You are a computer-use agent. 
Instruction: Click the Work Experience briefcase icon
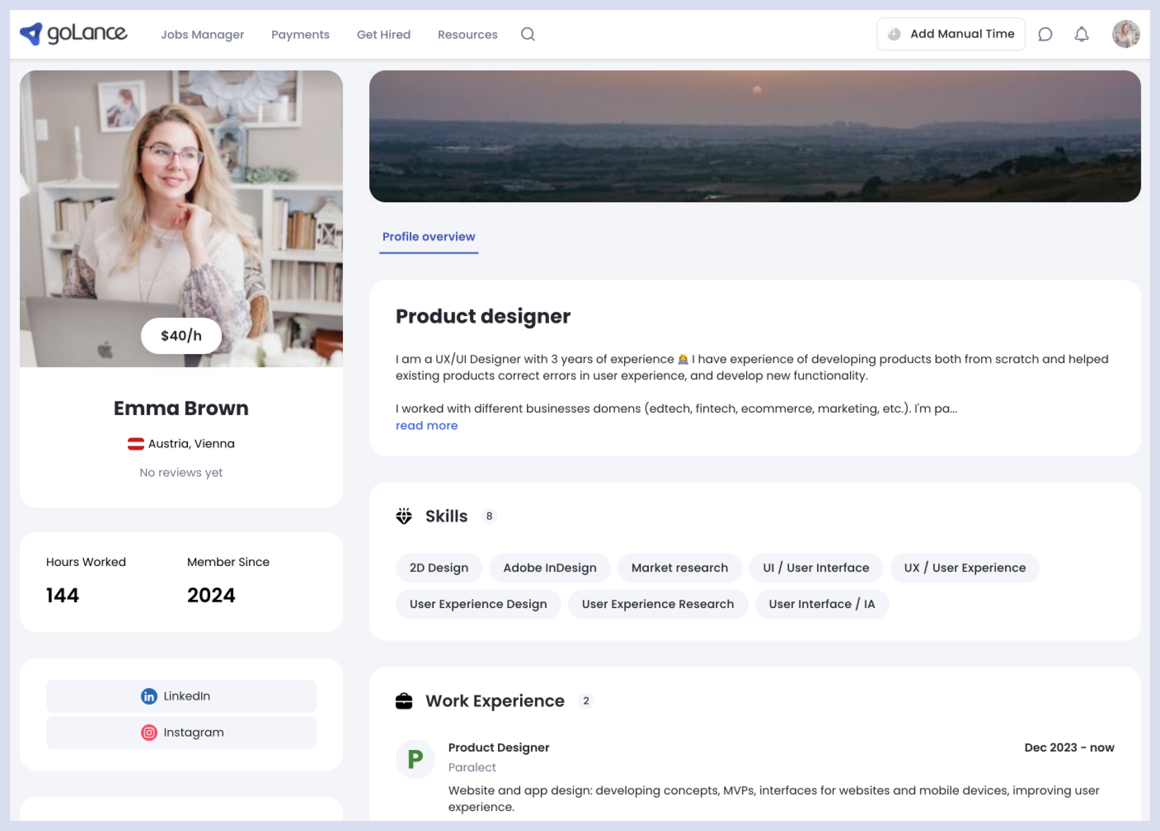[x=405, y=701]
